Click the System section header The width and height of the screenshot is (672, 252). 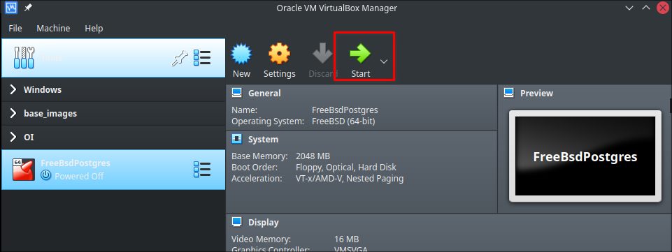[263, 139]
